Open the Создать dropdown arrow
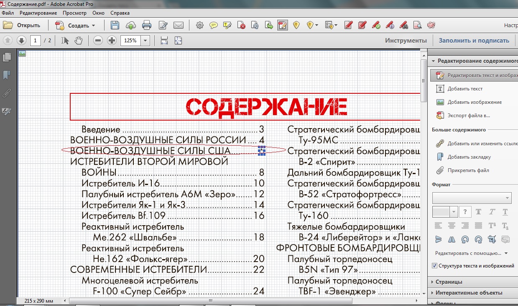Image resolution: width=518 pixels, height=306 pixels. point(94,26)
